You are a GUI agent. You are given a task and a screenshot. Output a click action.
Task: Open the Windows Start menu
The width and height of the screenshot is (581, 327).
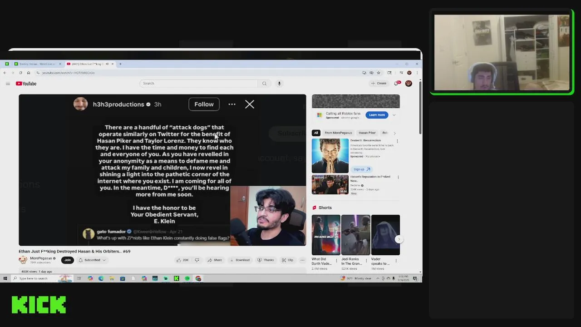[x=5, y=278]
